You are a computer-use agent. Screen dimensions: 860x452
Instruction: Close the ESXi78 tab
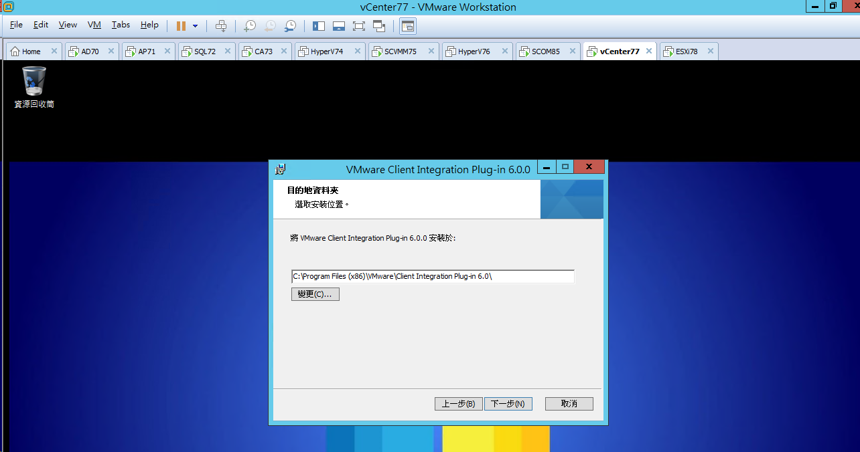point(710,51)
